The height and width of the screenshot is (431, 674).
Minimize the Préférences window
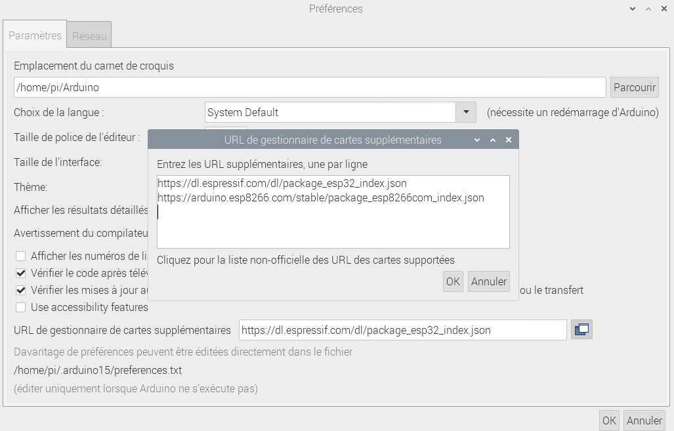(632, 9)
